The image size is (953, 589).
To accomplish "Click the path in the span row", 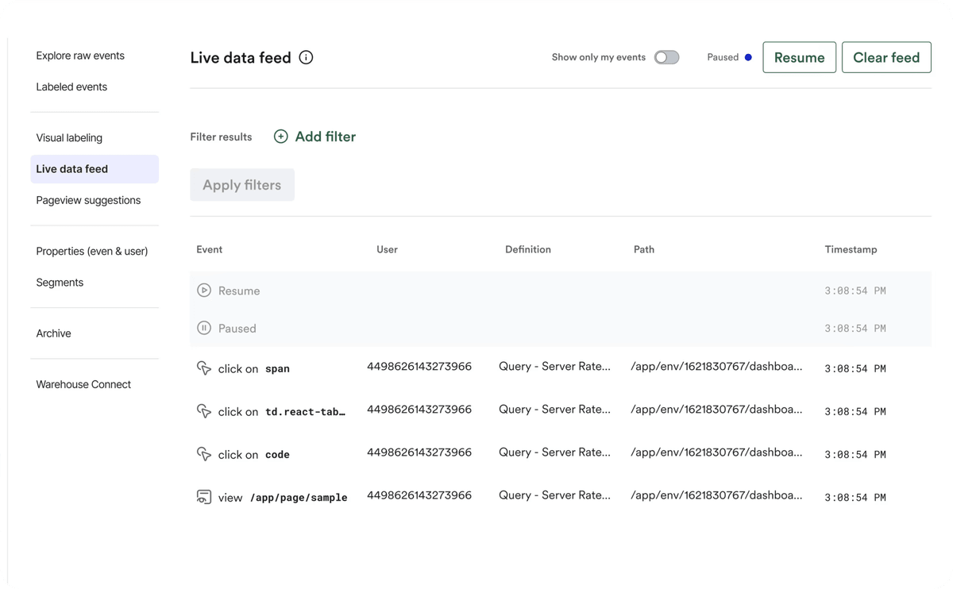I will [716, 366].
